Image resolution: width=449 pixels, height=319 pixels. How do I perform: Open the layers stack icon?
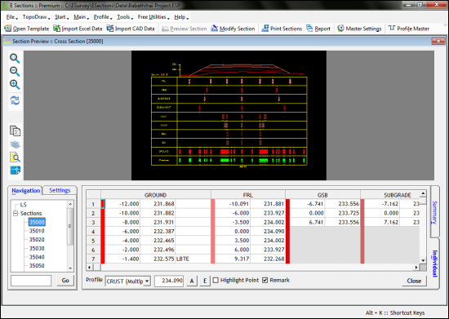point(15,144)
